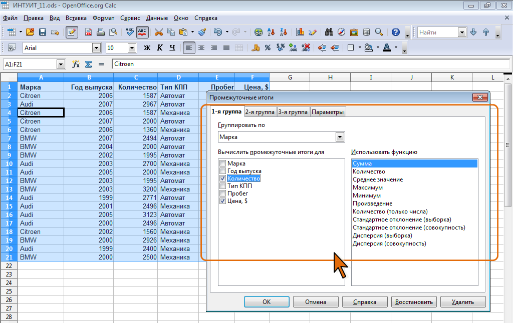This screenshot has width=513, height=323.
Task: Open a file with the folder icon
Action: point(30,32)
